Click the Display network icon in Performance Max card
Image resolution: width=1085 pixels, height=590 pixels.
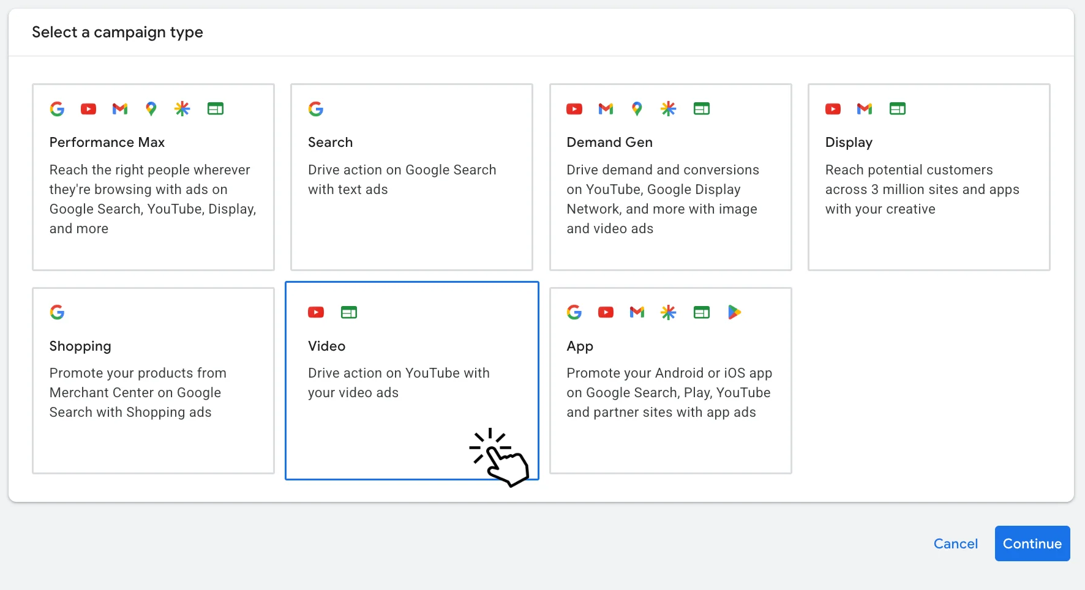216,109
